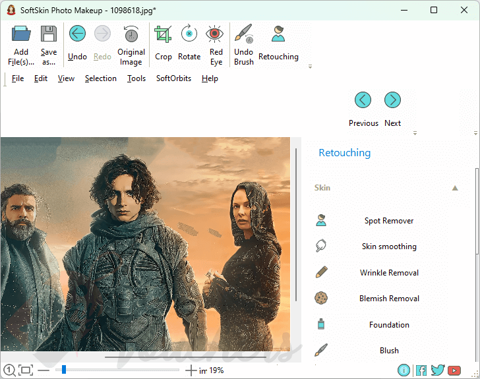Collapse the Skin section
This screenshot has width=480, height=379.
[x=455, y=188]
